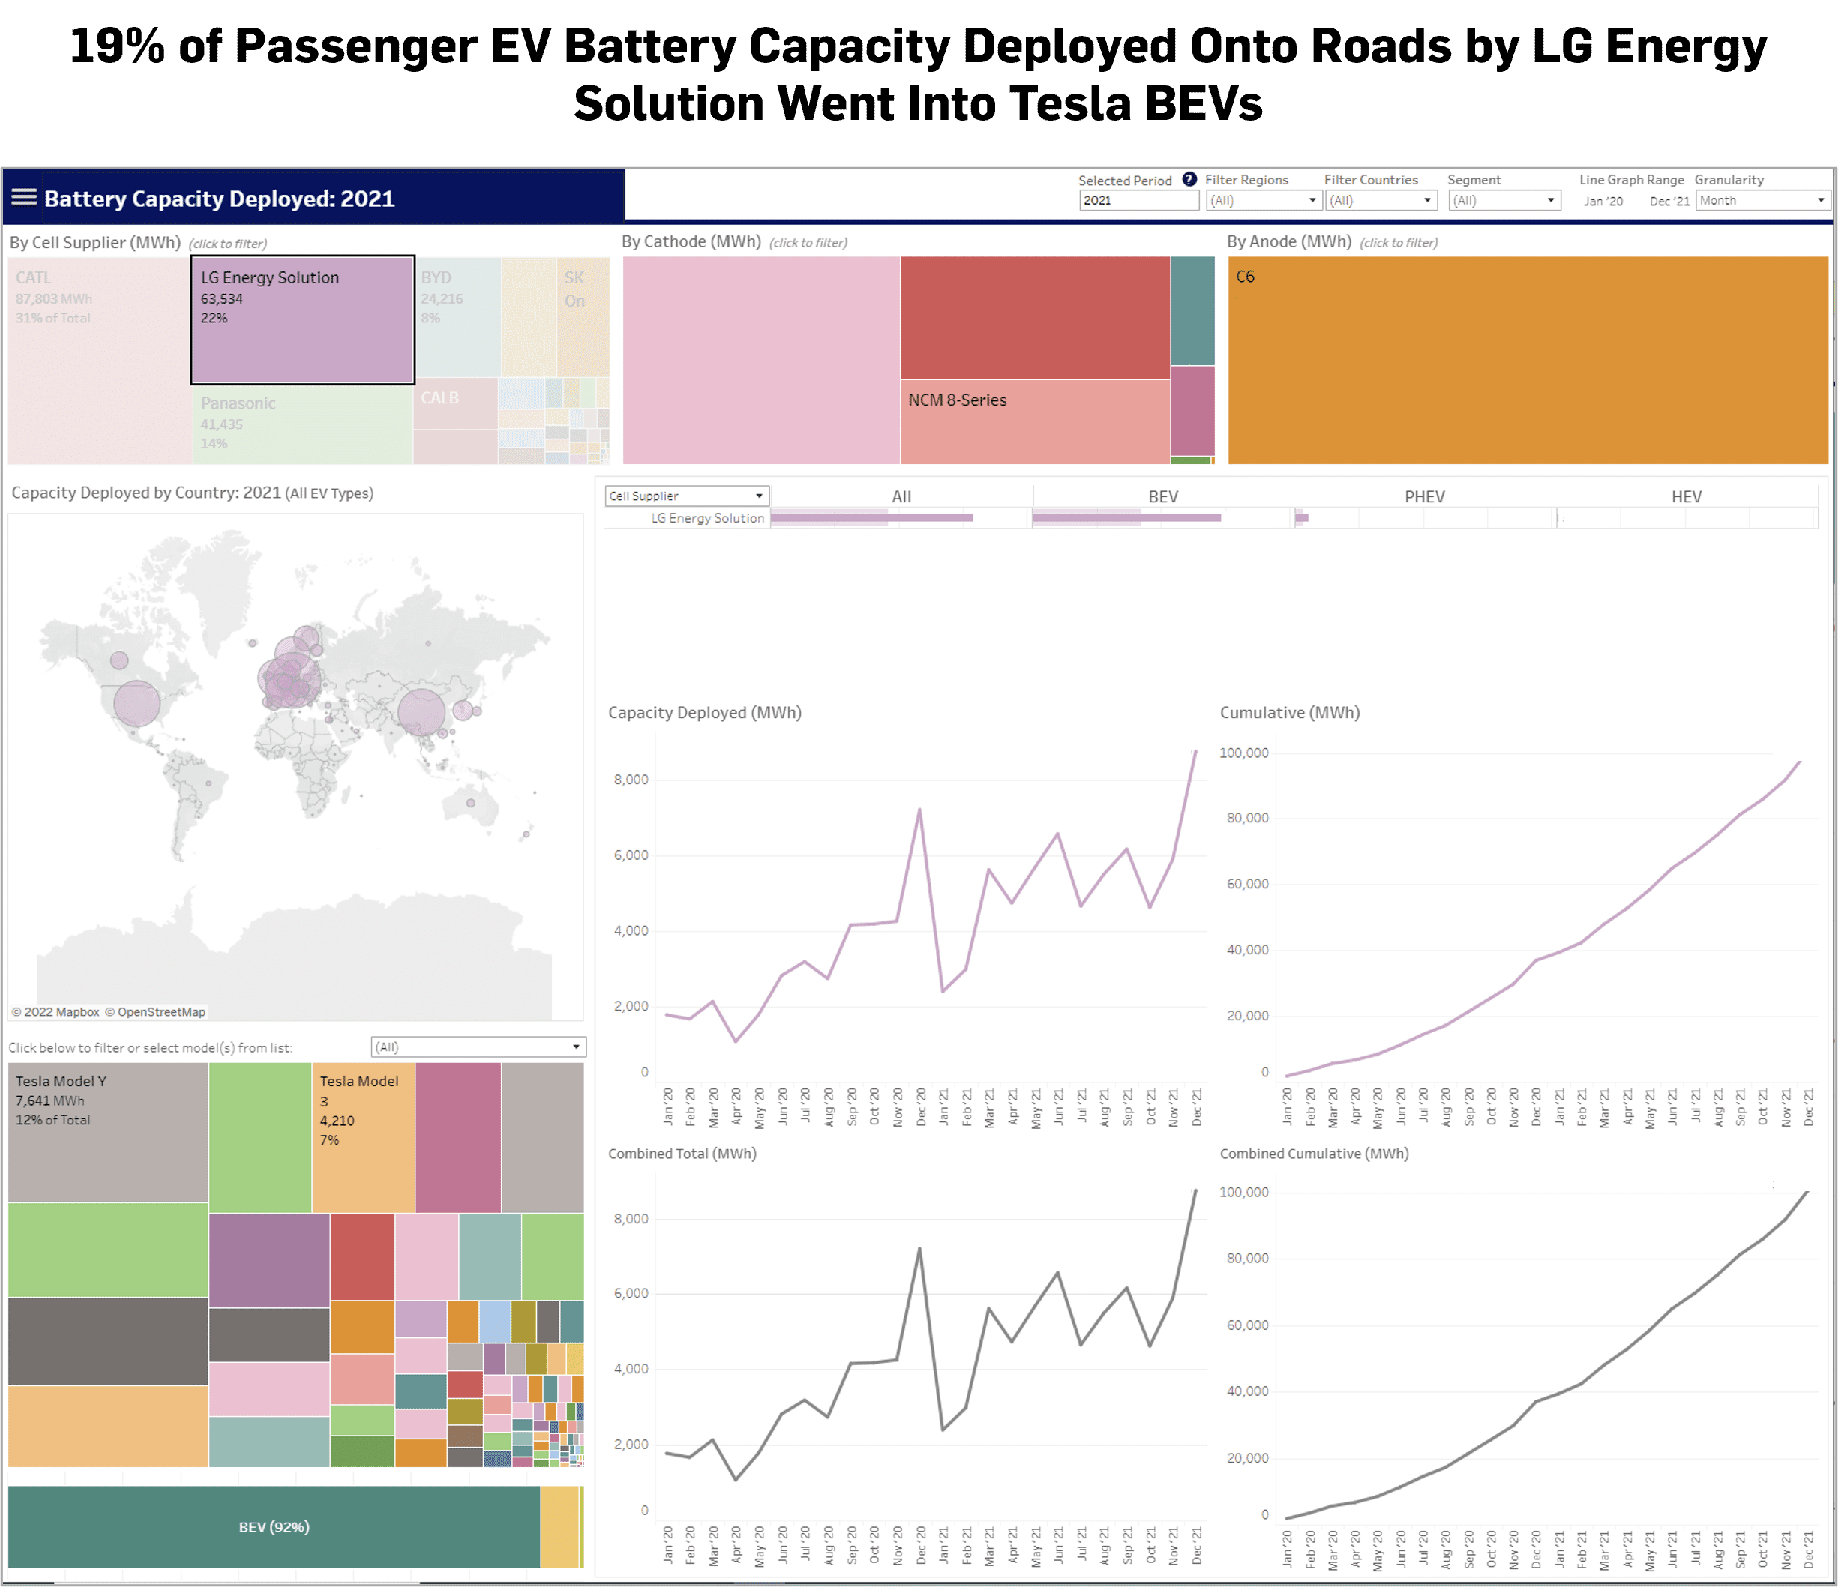The width and height of the screenshot is (1838, 1587).
Task: Click the Cumulative (MWh) chart title
Action: tap(1289, 713)
